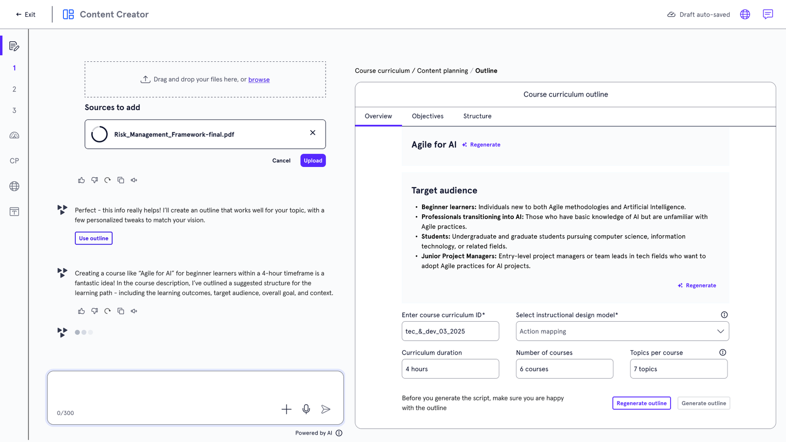Screen dimensions: 786x442
Task: Switch to the Objectives tab
Action: (x=427, y=116)
